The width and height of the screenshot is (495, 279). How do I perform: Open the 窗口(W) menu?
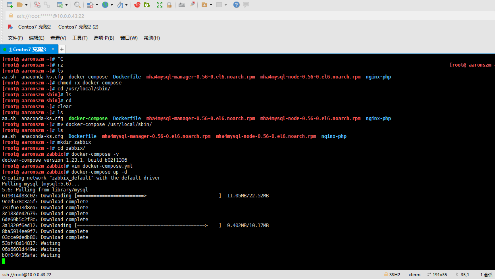[x=129, y=38]
